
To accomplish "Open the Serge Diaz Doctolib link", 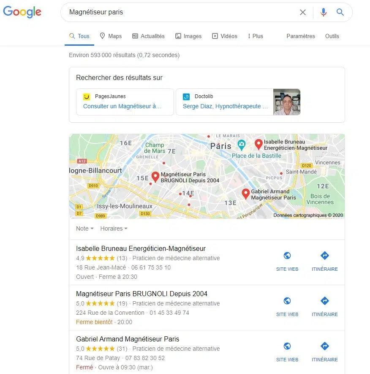I will [x=225, y=106].
